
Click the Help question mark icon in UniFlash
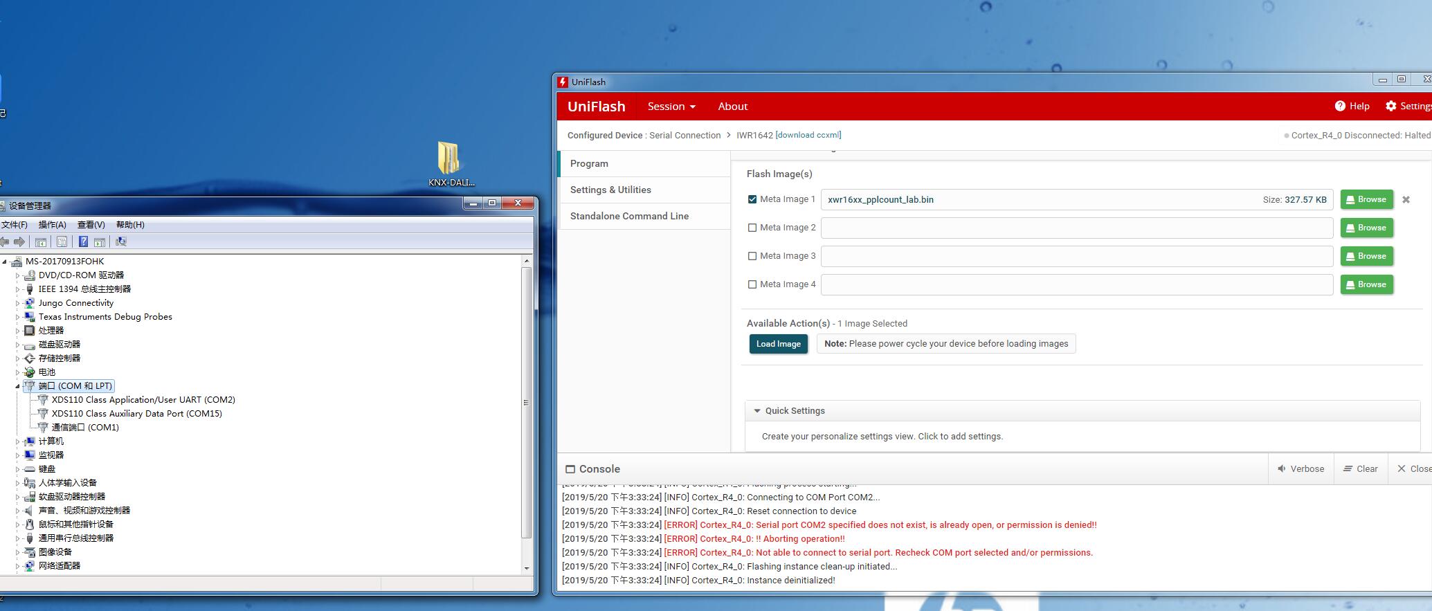tap(1340, 106)
